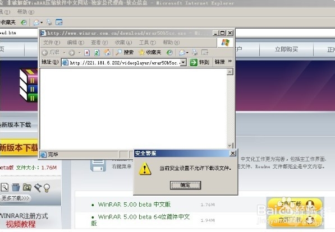Click the IE page icon in address bar
335x232 pixels.
(x=65, y=63)
